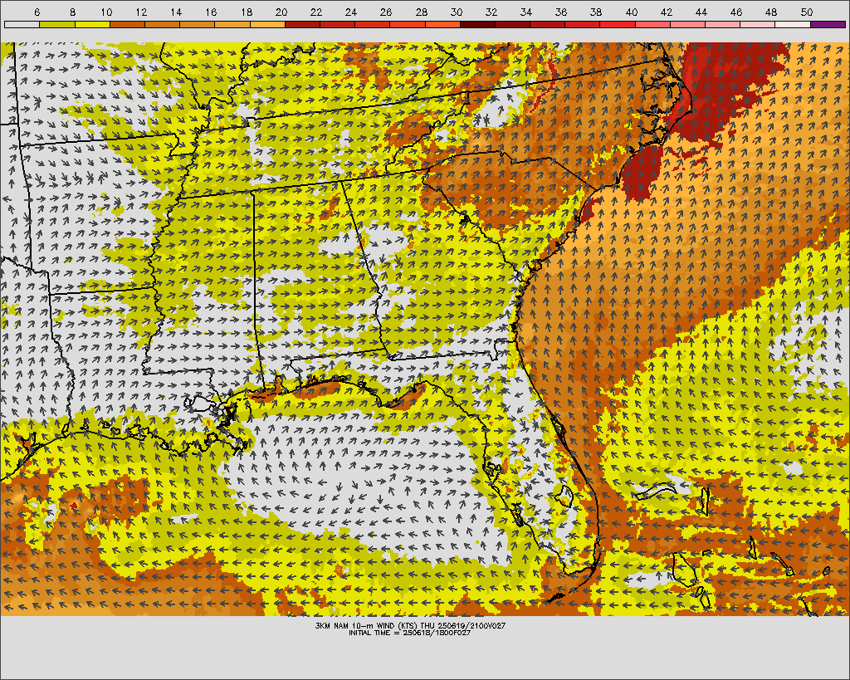Image resolution: width=850 pixels, height=680 pixels.
Task: Select the legend label "38"
Action: click(x=596, y=12)
